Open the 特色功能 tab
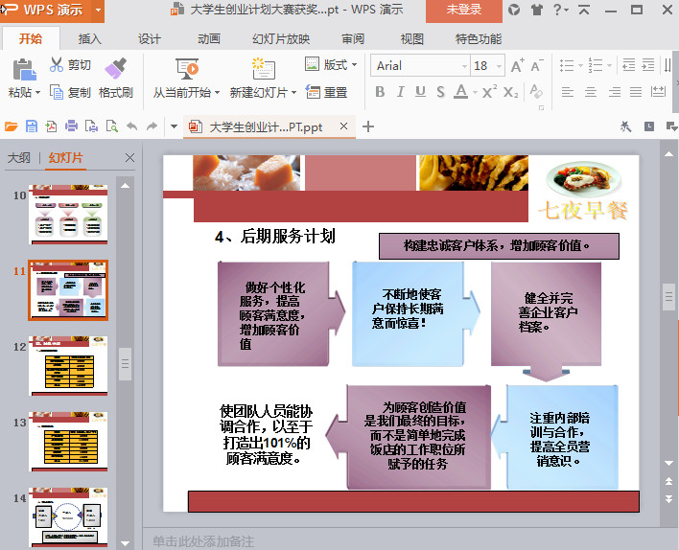Screen dimensions: 679x550 tap(478, 39)
